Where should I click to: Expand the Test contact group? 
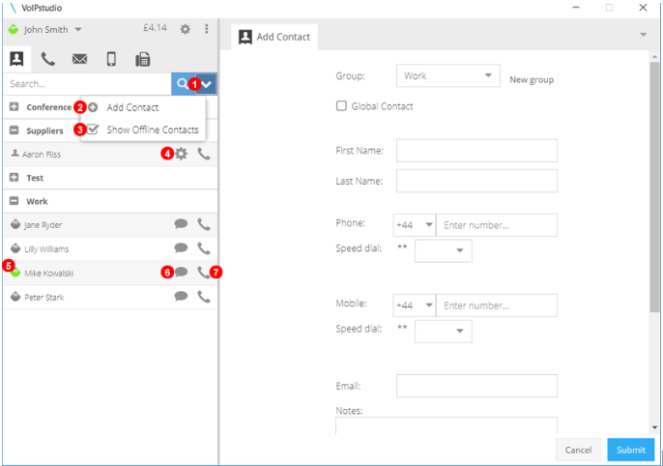coord(15,178)
